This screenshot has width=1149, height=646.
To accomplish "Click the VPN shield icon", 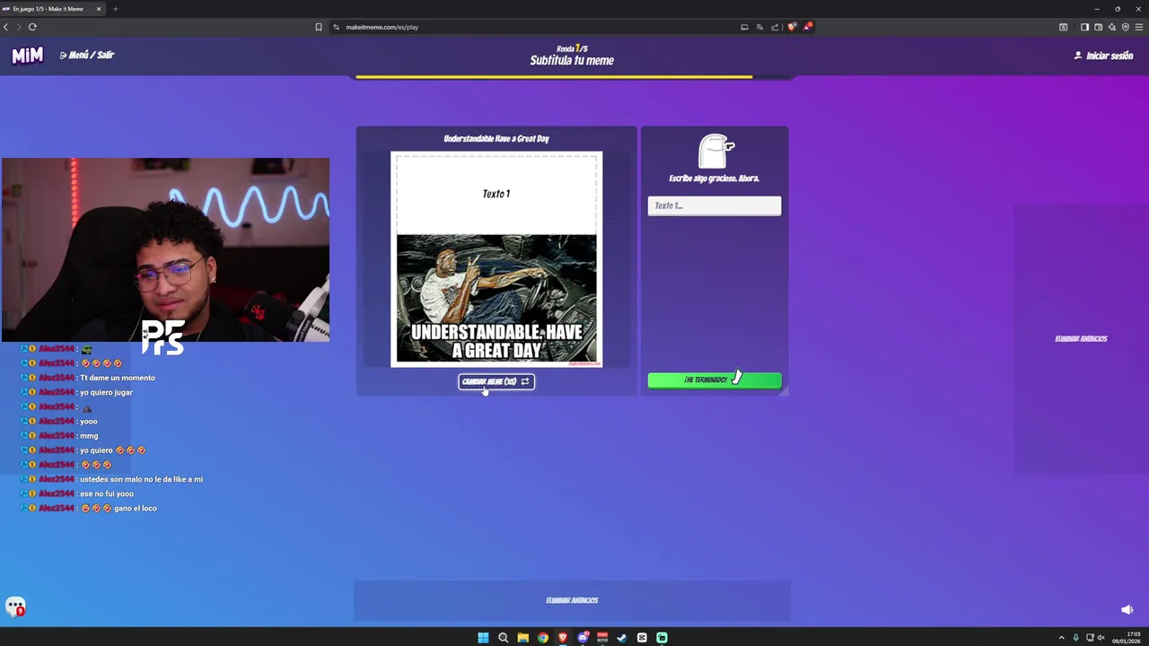I will tap(1126, 27).
